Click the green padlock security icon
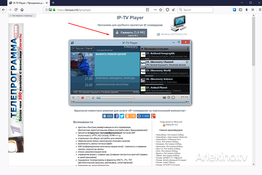This screenshot has height=175, width=262. [54, 10]
